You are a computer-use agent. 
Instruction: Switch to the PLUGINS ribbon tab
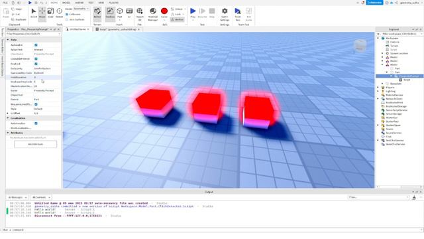(x=113, y=3)
